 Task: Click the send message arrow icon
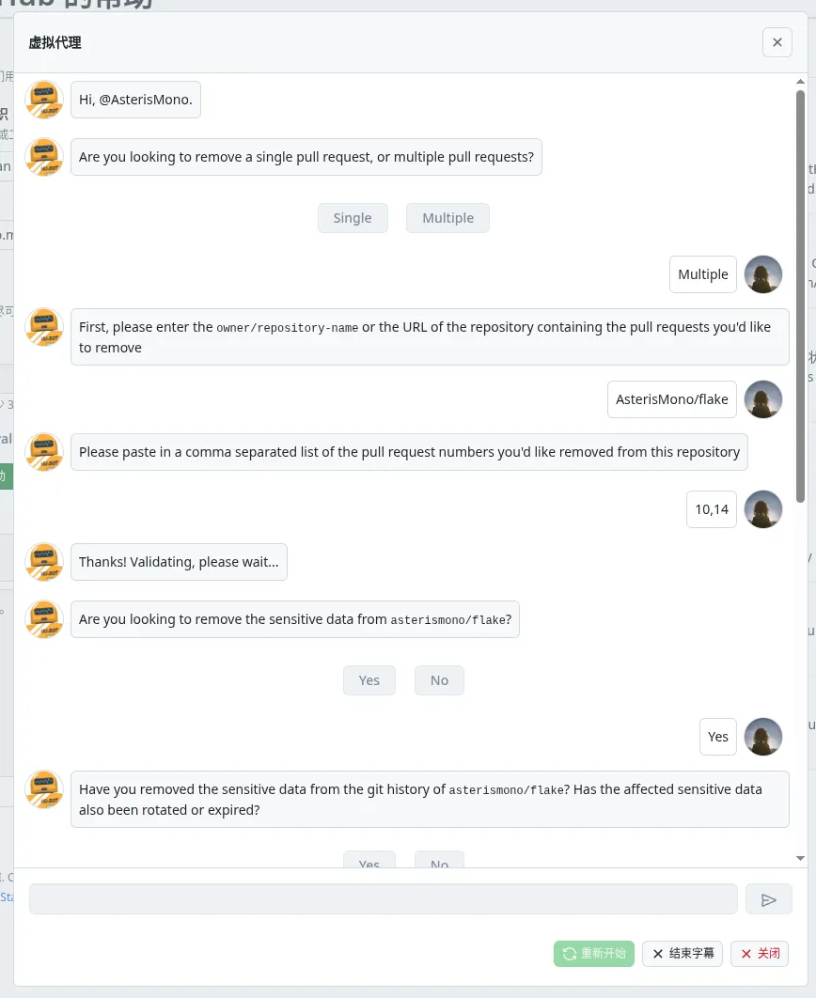[768, 899]
